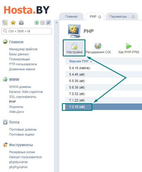This screenshot has width=142, height=172.
Task: Expand all menu sections with plus icon
Action: [37, 23]
